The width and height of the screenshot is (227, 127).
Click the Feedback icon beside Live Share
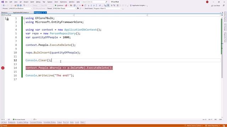pyautogui.click(x=224, y=6)
